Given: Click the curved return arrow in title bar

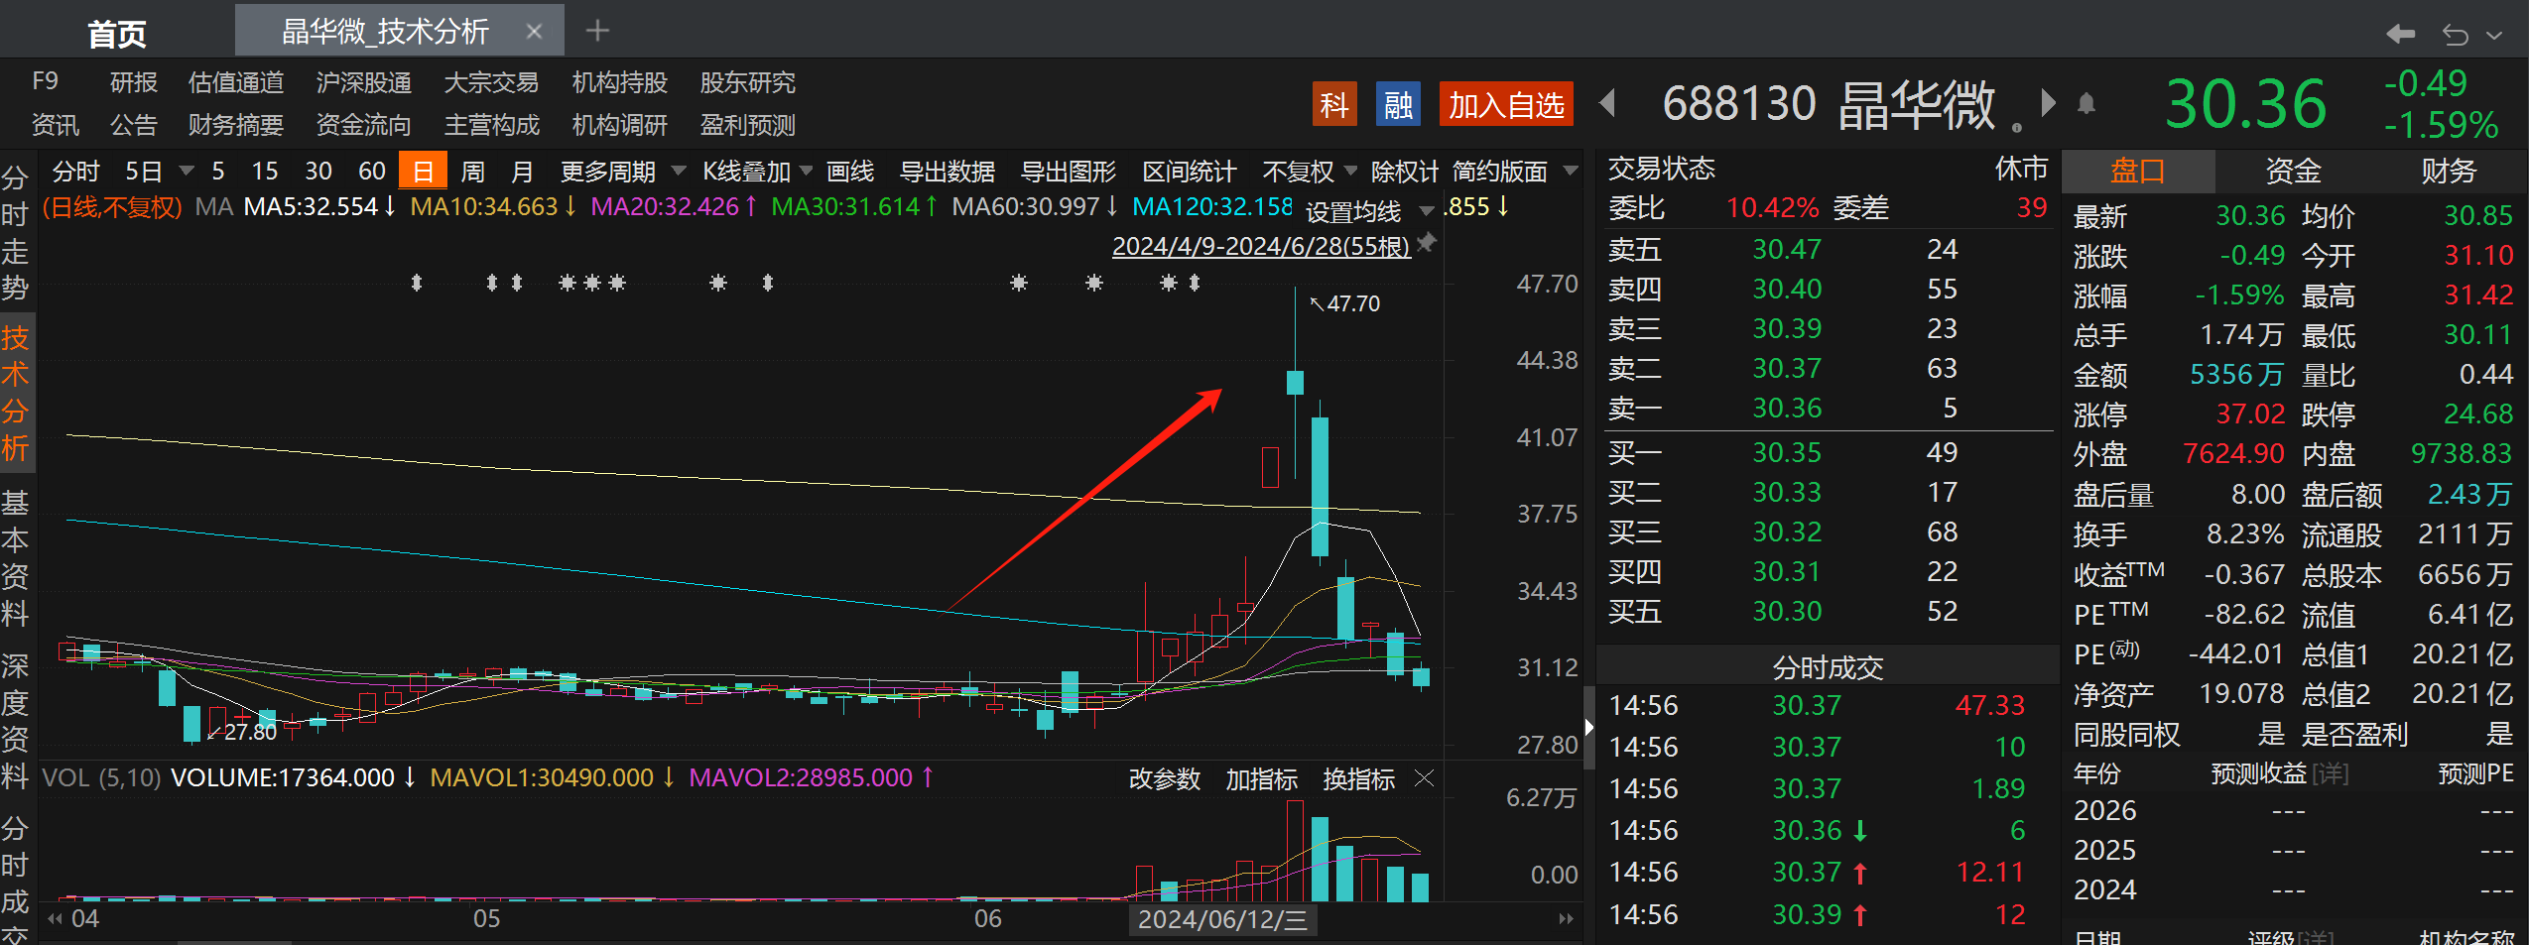Looking at the screenshot, I should point(2456,35).
